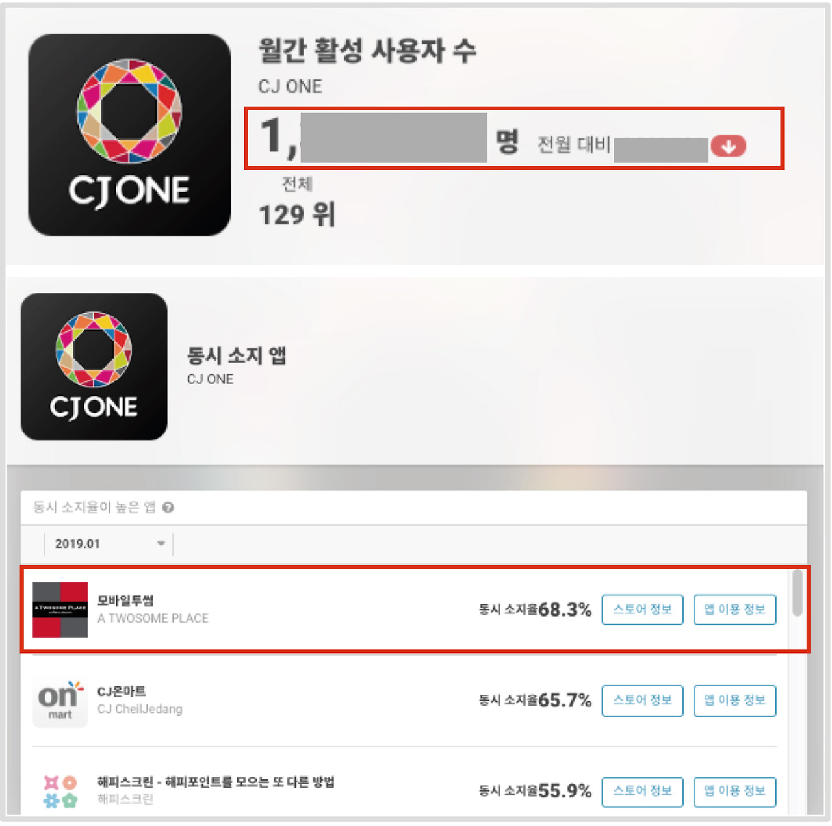Open the 2019.01 month dropdown
Image resolution: width=832 pixels, height=826 pixels.
click(x=109, y=544)
